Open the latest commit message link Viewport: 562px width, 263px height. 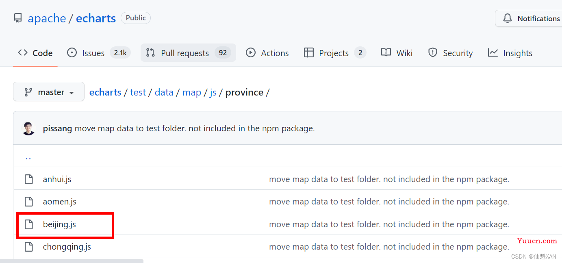point(195,128)
